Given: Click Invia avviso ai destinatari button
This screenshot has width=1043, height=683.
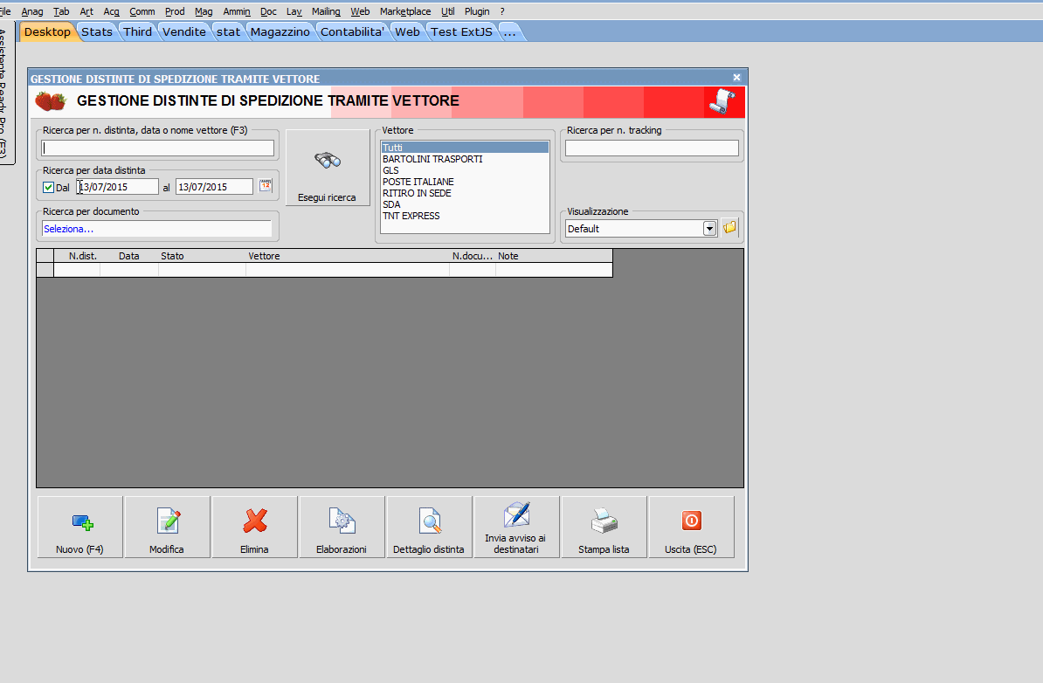Looking at the screenshot, I should [x=516, y=527].
